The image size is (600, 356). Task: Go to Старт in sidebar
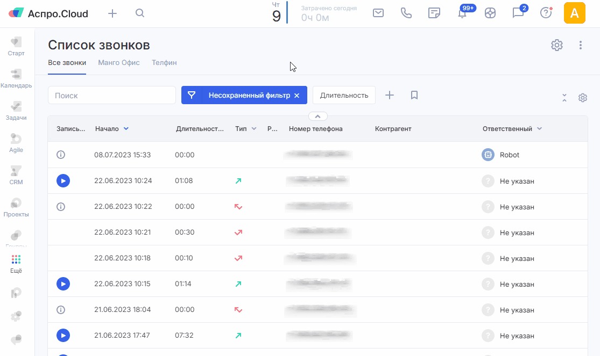[x=16, y=47]
